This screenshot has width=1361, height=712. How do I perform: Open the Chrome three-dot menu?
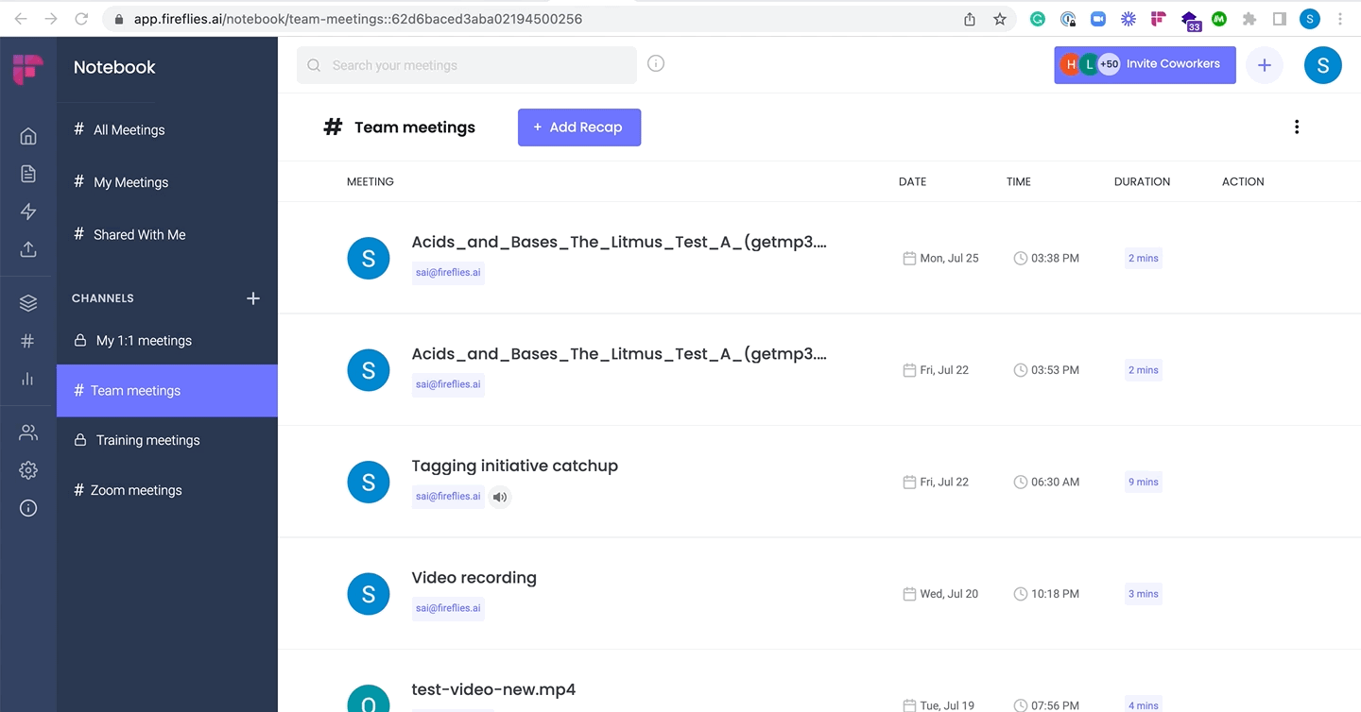click(x=1340, y=19)
